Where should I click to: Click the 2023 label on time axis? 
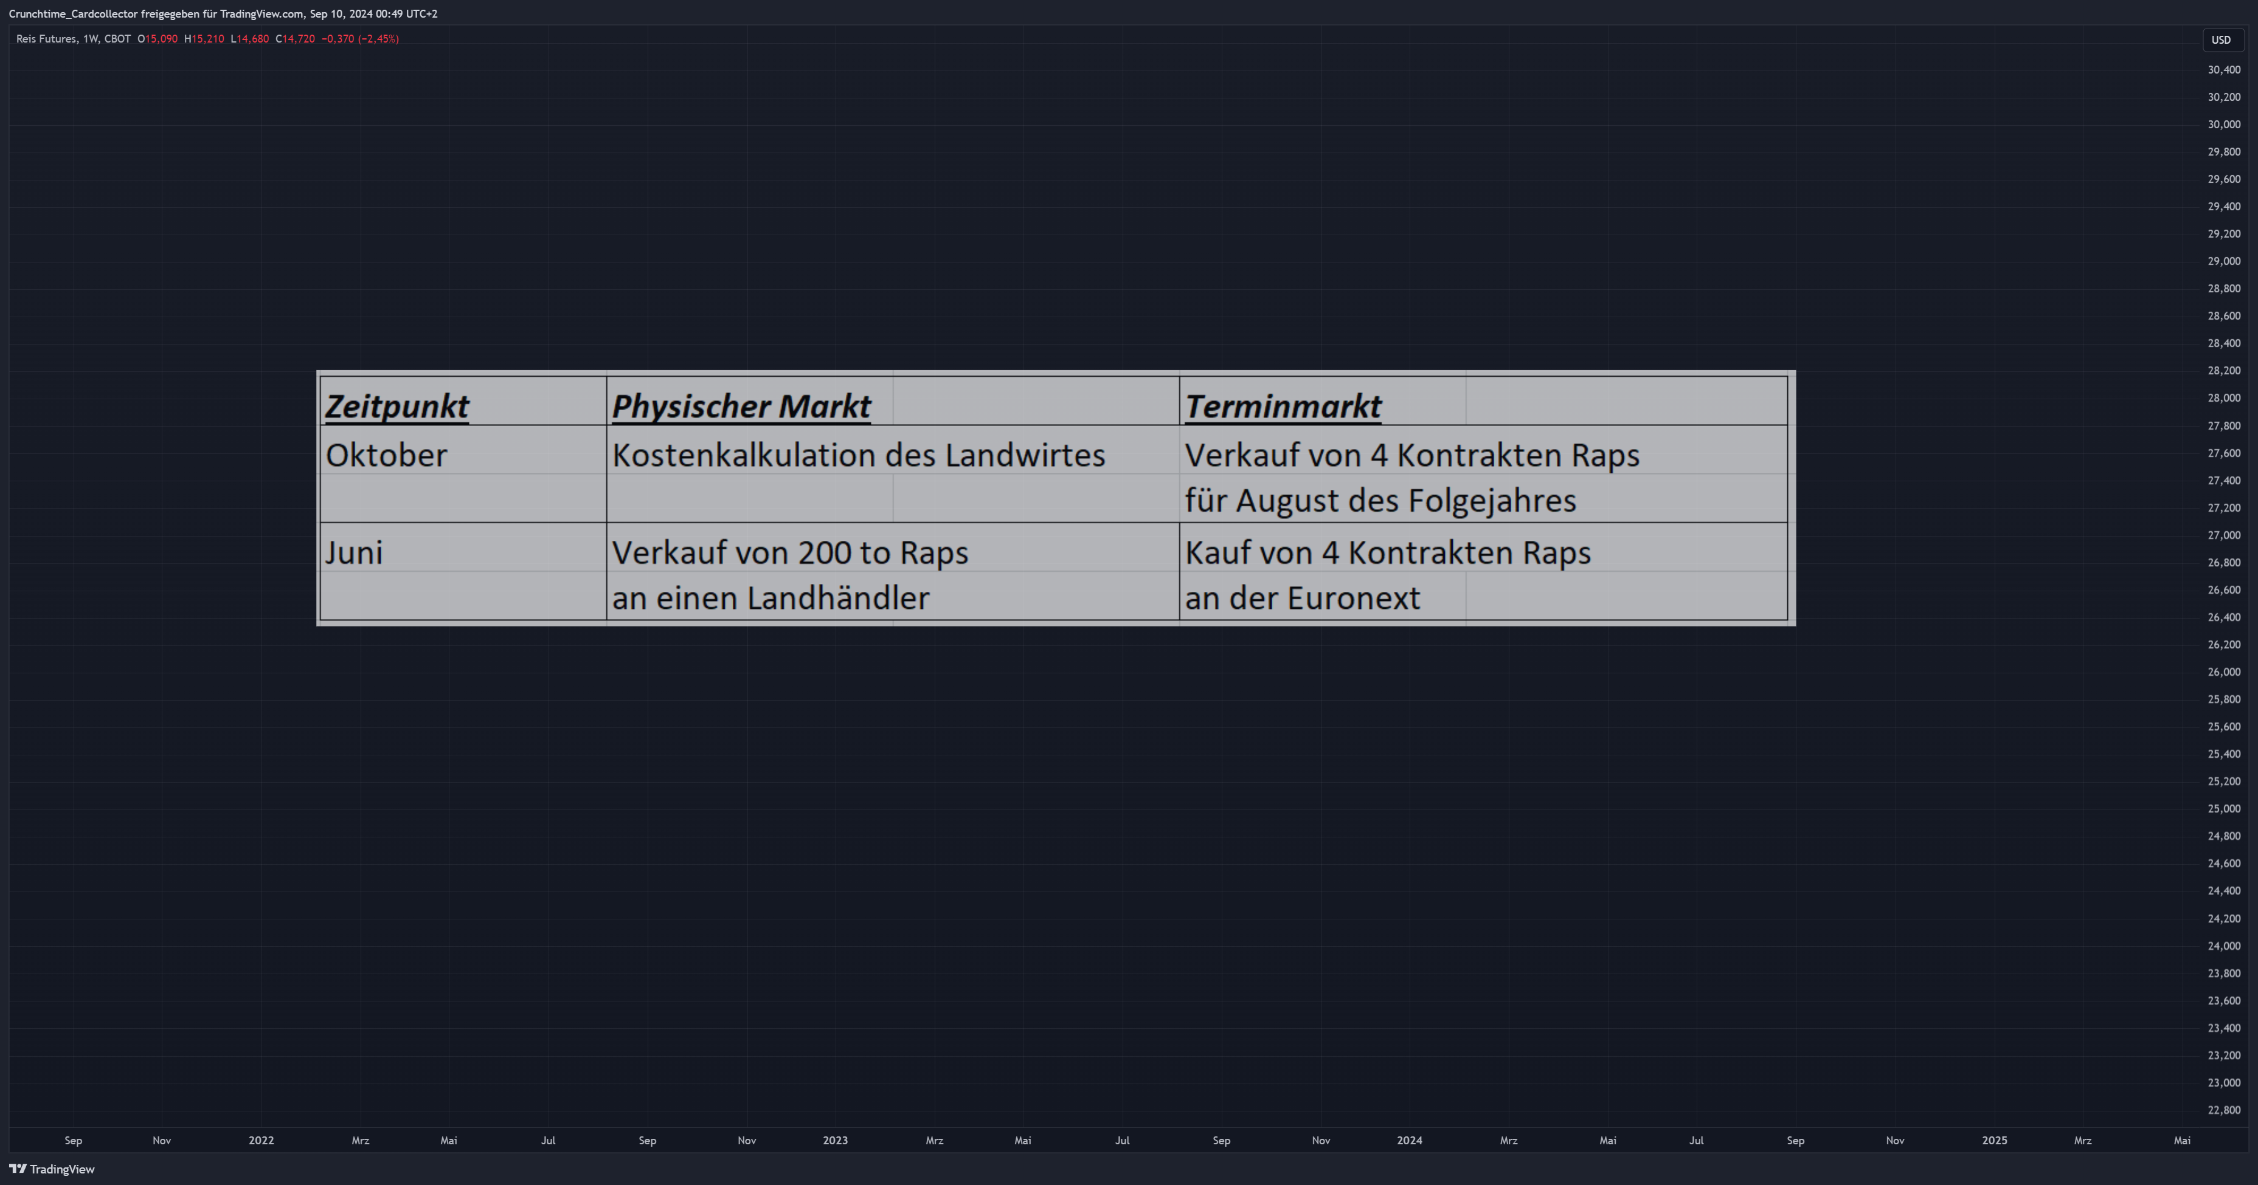click(x=836, y=1140)
